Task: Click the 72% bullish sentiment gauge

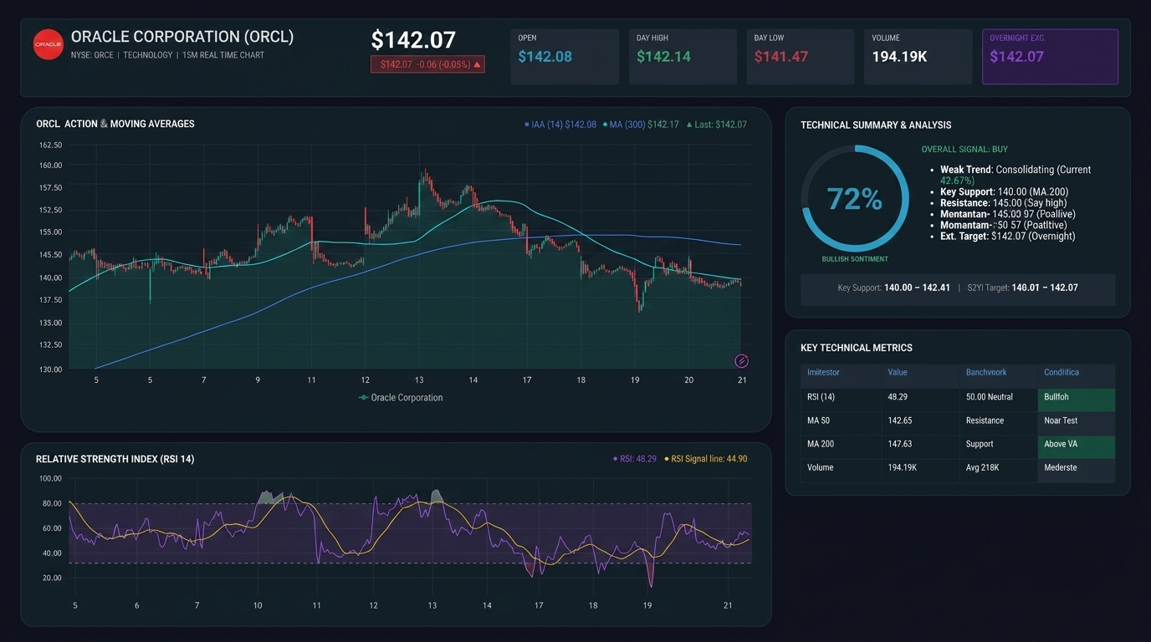Action: point(855,199)
